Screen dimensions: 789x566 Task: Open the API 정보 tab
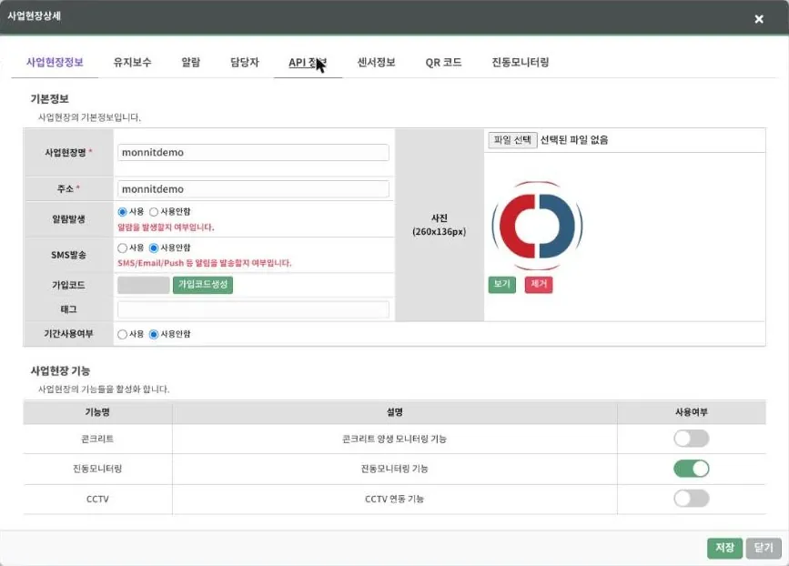pyautogui.click(x=308, y=63)
